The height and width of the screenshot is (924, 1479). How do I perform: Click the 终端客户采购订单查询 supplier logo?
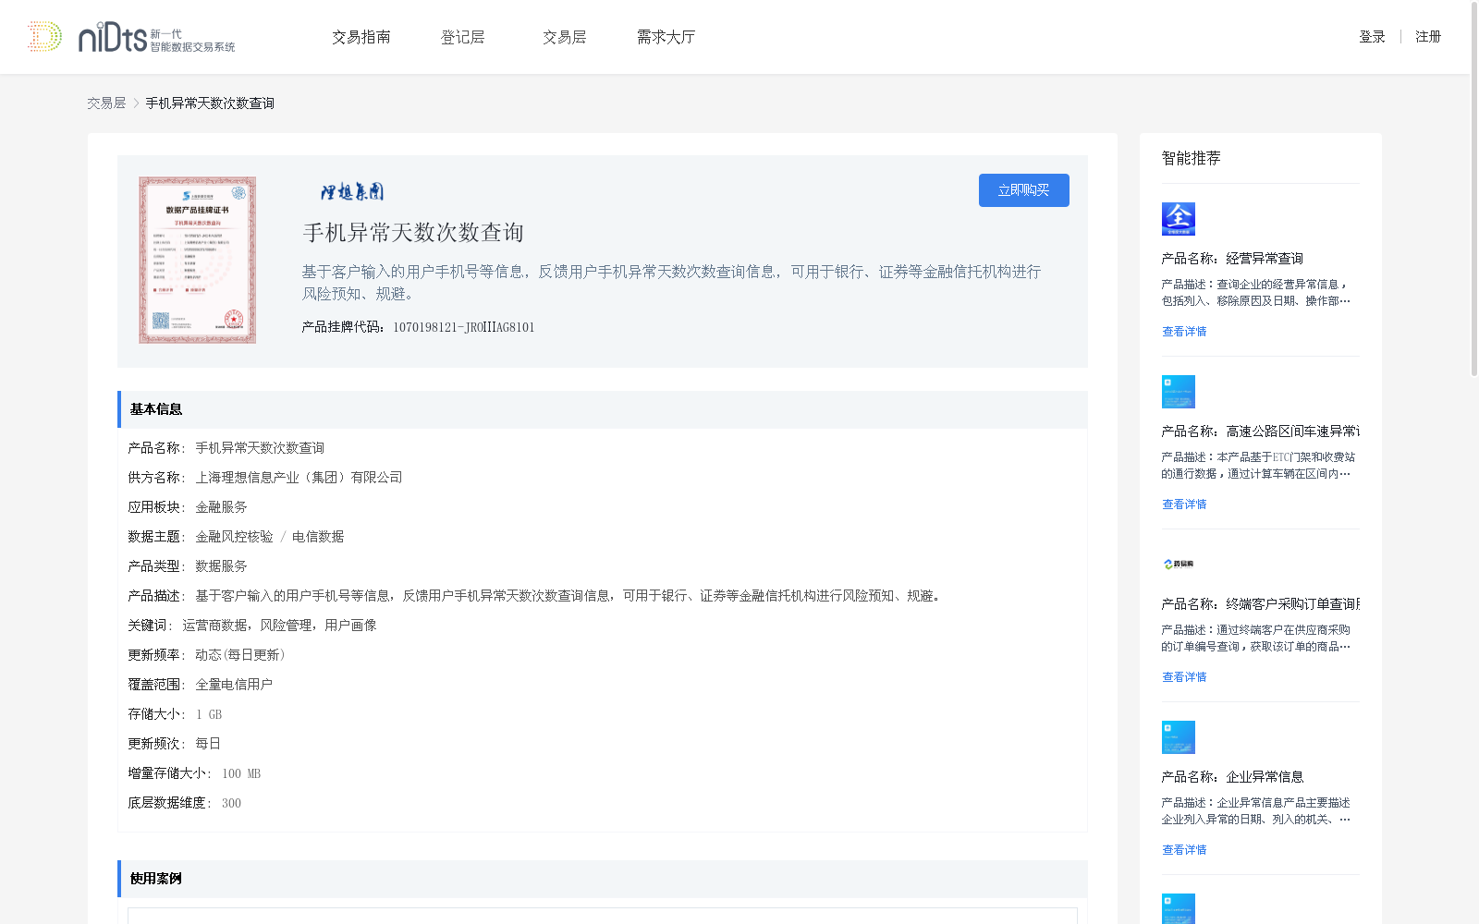(1179, 564)
